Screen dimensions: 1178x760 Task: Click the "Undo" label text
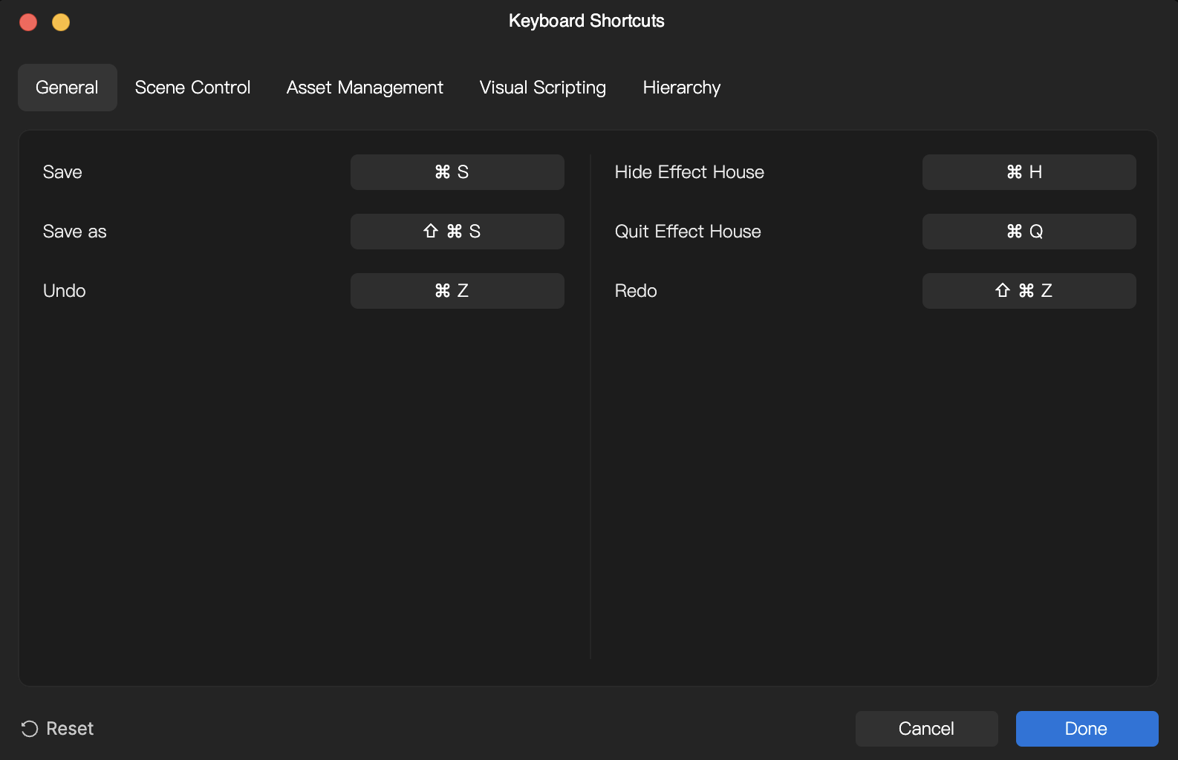click(64, 291)
